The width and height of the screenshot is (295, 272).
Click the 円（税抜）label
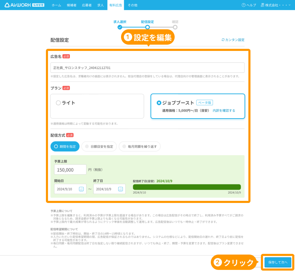[x=95, y=169]
